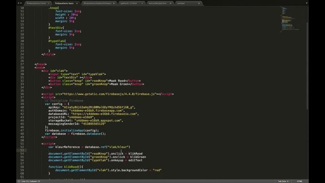The image size is (325, 183).
Task: Close the firebaseDemo basic tab
Action: click(x=77, y=4)
